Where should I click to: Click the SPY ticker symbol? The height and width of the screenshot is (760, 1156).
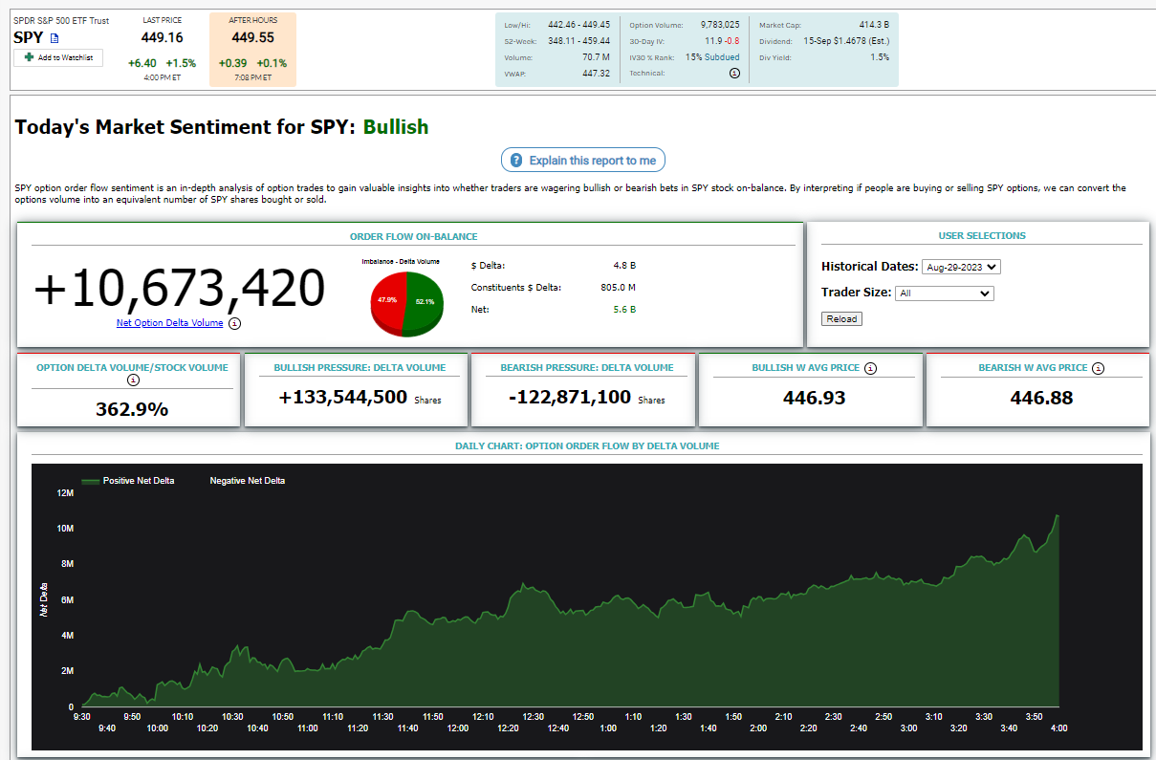[x=29, y=37]
